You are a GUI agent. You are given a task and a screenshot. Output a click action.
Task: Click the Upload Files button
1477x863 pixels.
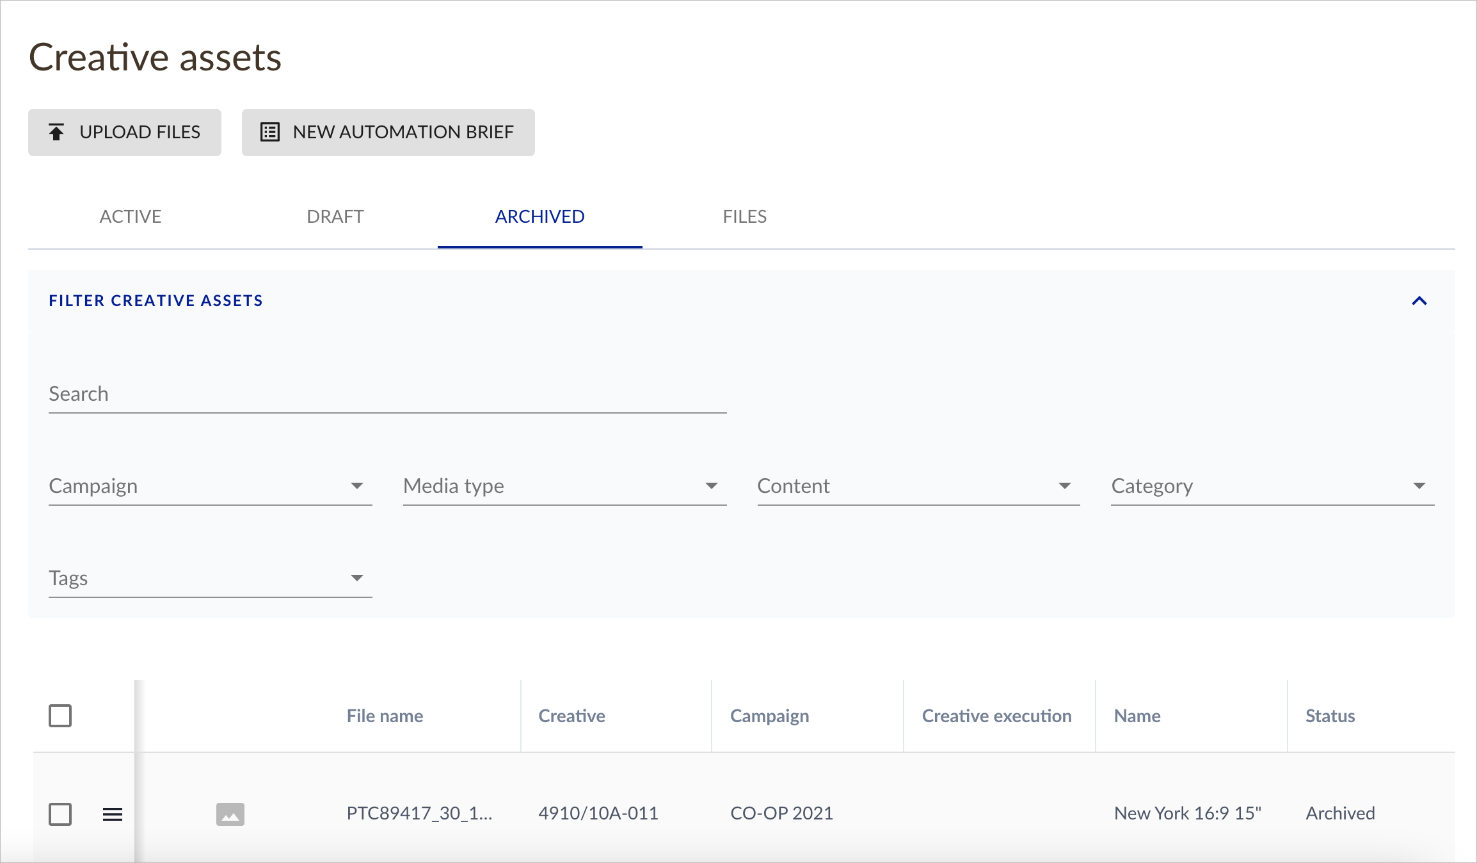click(x=125, y=133)
